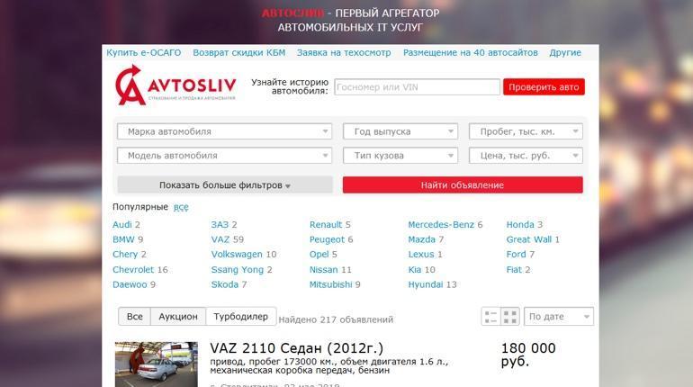Open the Марка автомобиля dropdown

(x=224, y=131)
